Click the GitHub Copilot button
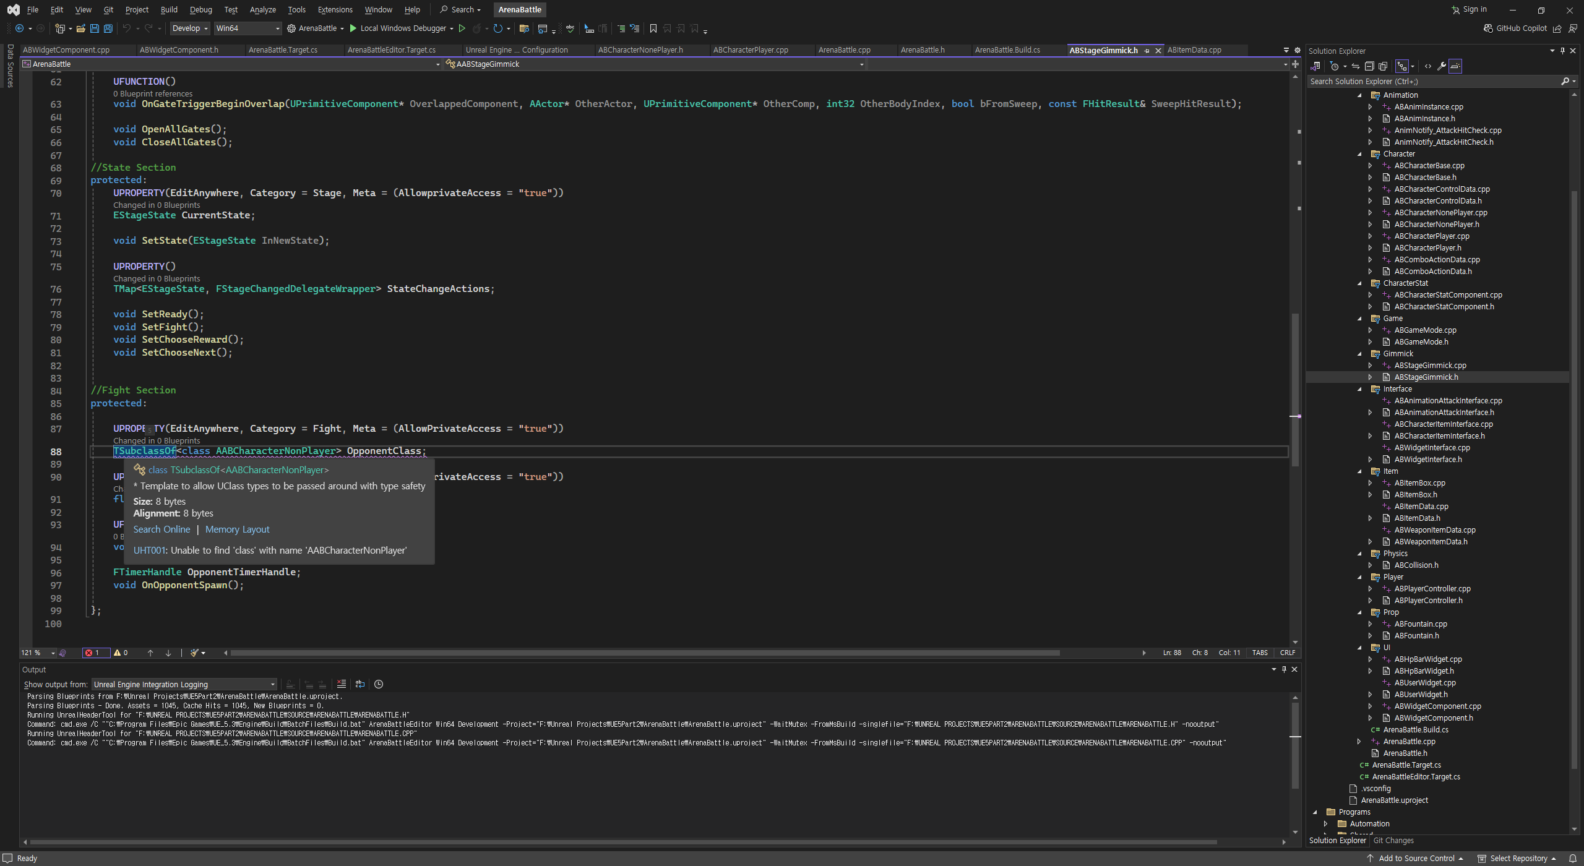The image size is (1584, 866). coord(1515,28)
